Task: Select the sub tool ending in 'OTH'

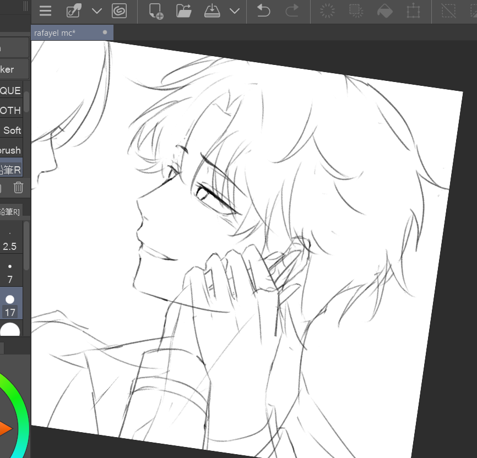Action: (x=11, y=110)
